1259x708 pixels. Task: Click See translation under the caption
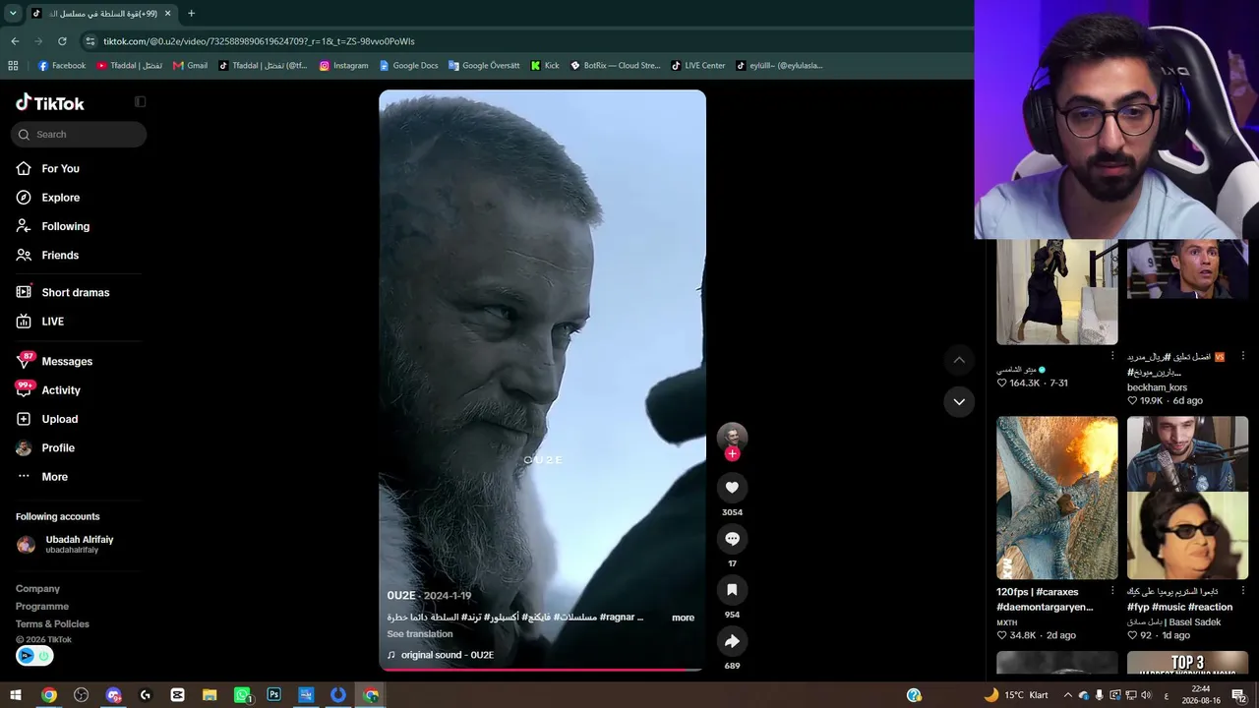click(x=420, y=634)
